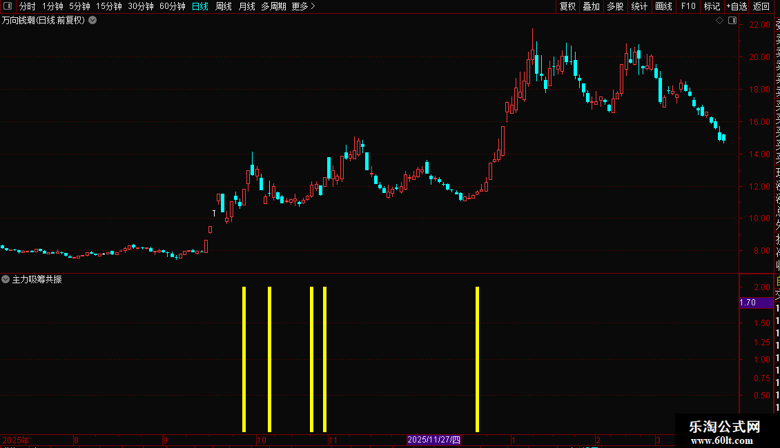
Task: Click the 2025年 label on time axis
Action: click(16, 440)
